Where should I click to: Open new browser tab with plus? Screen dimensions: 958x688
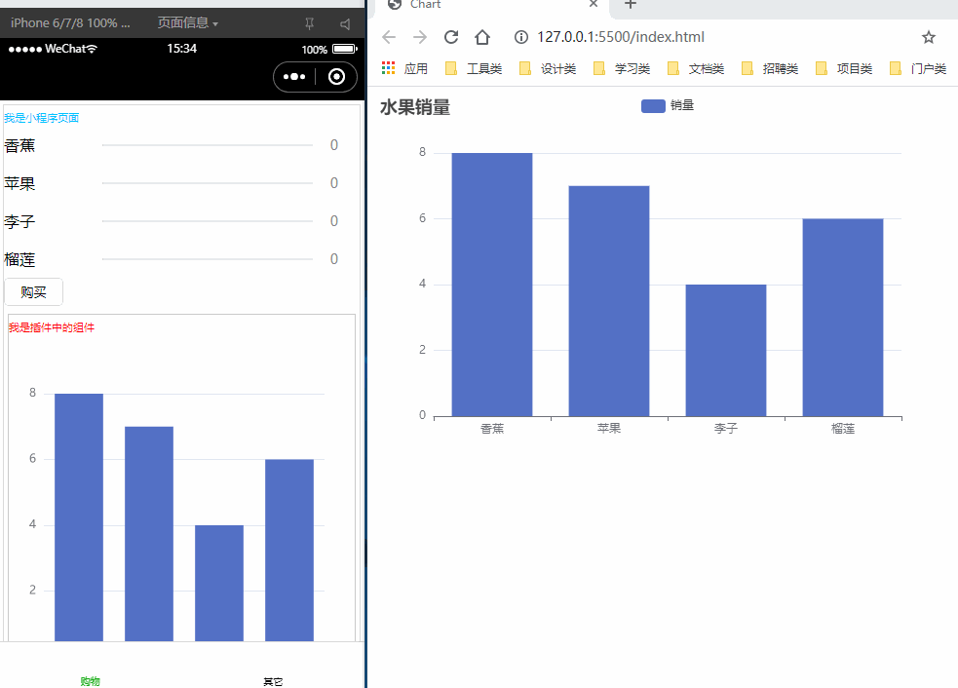[631, 5]
